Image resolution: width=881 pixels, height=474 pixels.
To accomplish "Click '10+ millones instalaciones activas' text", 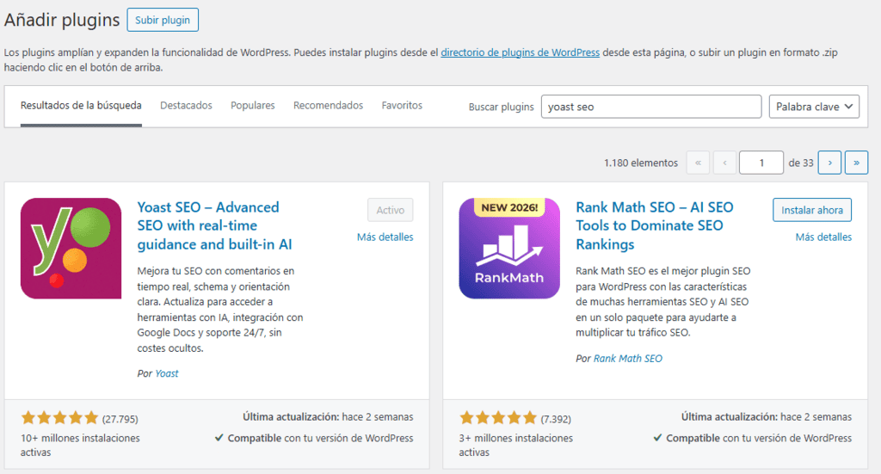I will [x=80, y=445].
